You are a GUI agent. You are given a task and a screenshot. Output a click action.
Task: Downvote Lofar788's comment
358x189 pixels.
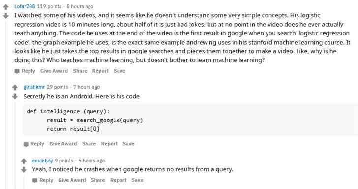coord(6,16)
